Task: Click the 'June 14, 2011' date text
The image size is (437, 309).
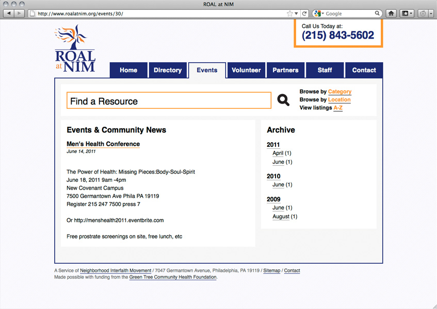Action: (x=81, y=151)
